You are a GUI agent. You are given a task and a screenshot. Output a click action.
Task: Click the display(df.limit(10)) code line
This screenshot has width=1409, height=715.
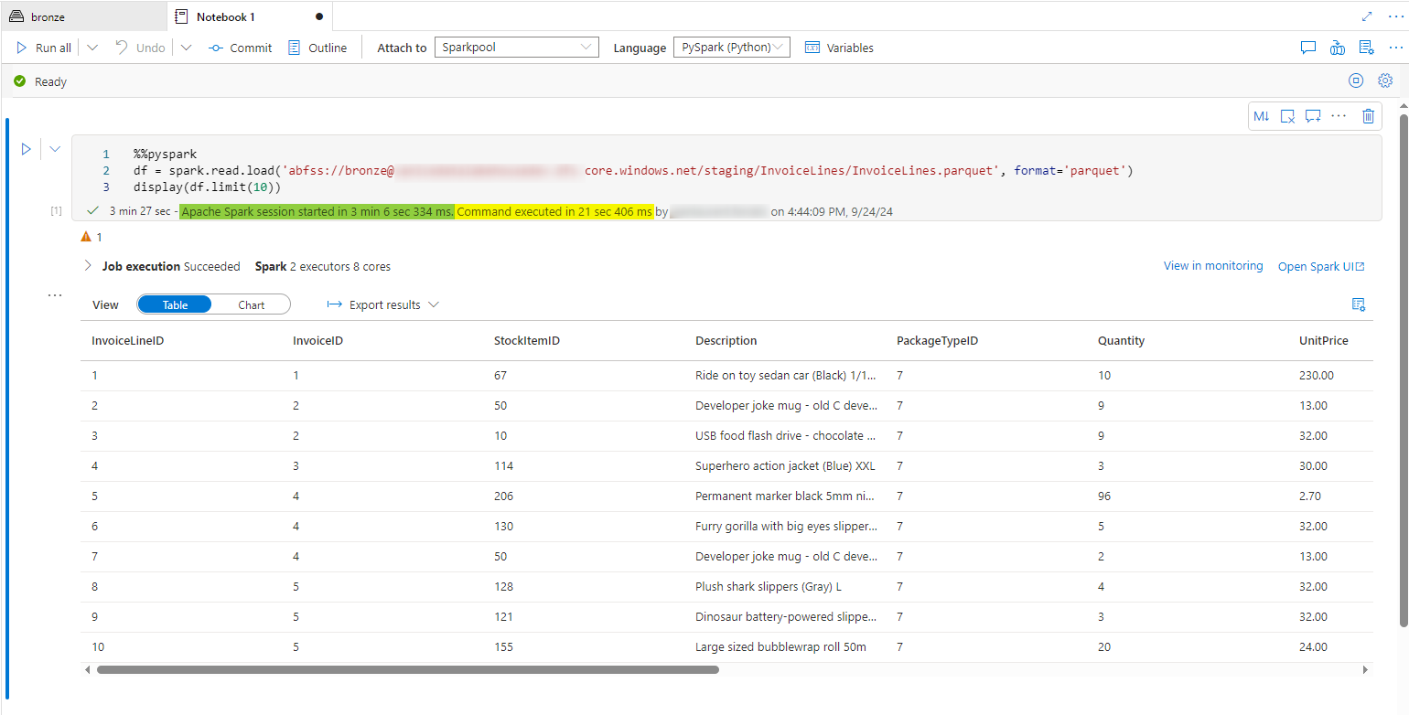[207, 187]
